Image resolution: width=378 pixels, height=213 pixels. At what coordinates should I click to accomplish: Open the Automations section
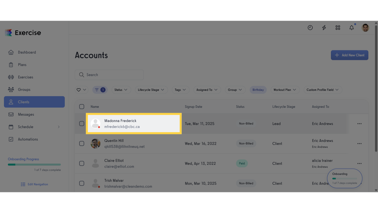(x=29, y=139)
